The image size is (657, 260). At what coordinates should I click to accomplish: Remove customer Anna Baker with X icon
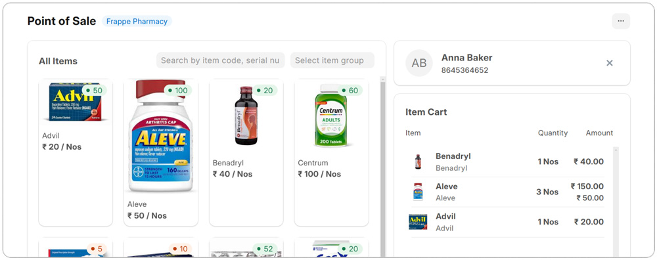tap(610, 63)
